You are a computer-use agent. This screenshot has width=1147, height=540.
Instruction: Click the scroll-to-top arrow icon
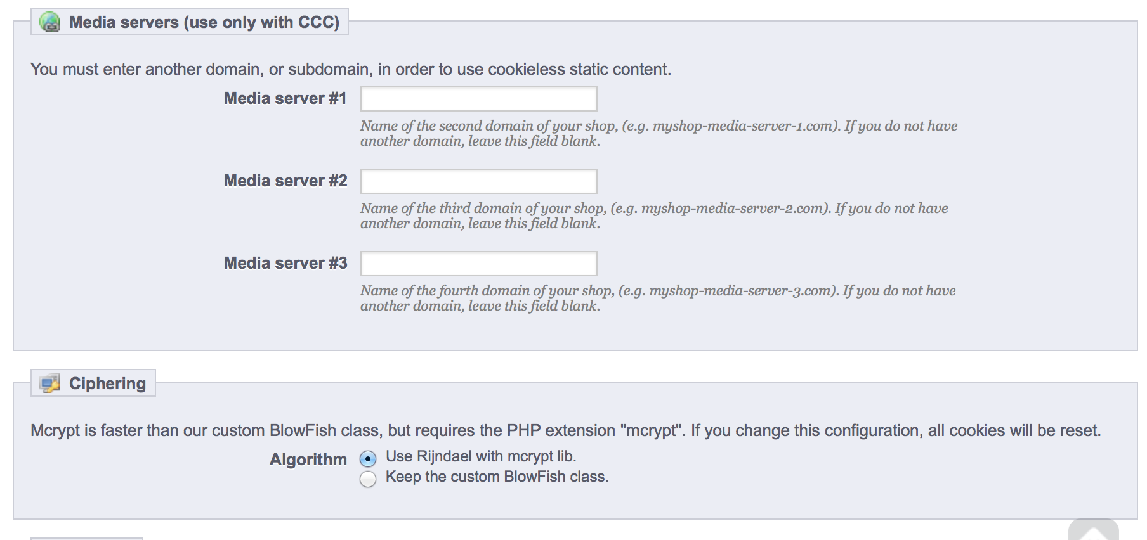click(x=1093, y=530)
